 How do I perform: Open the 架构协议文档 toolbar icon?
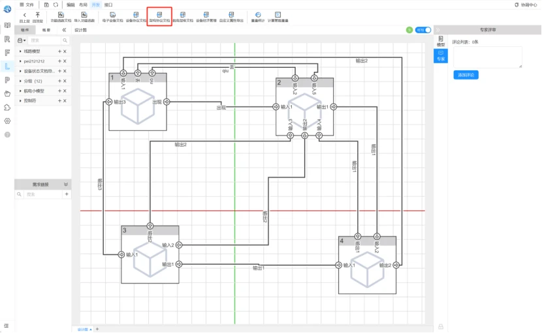point(159,15)
